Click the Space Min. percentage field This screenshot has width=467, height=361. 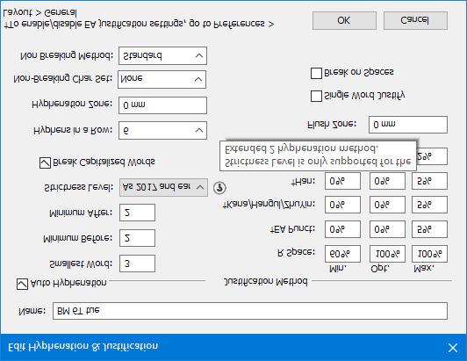click(x=342, y=254)
